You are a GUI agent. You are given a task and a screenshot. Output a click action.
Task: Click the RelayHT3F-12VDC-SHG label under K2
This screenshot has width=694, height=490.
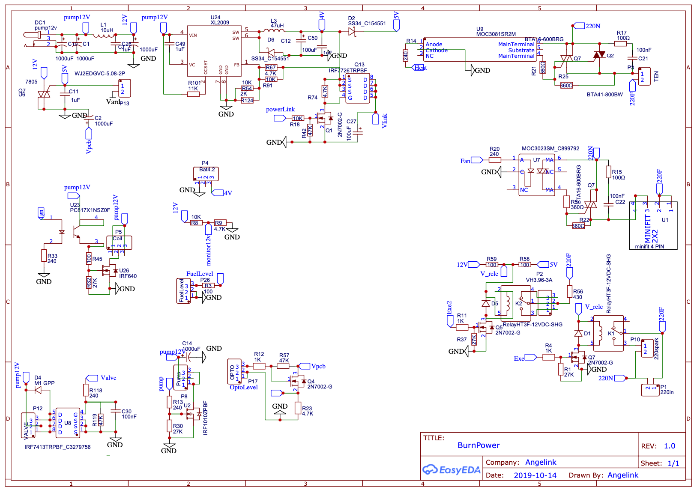click(532, 324)
